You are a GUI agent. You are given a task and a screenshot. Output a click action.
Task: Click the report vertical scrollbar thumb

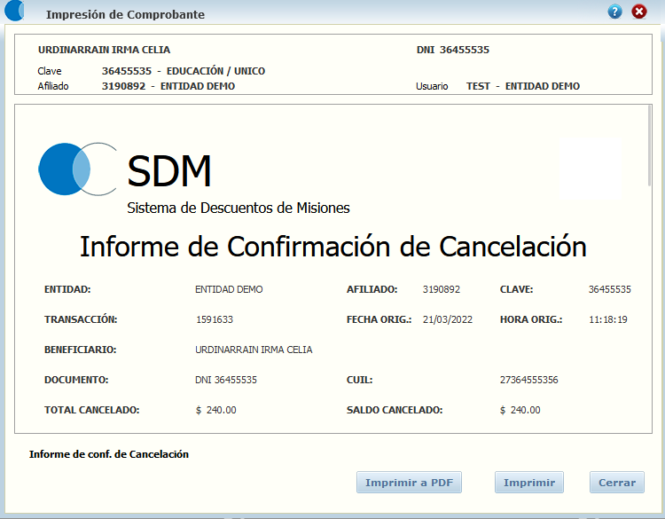tap(649, 145)
